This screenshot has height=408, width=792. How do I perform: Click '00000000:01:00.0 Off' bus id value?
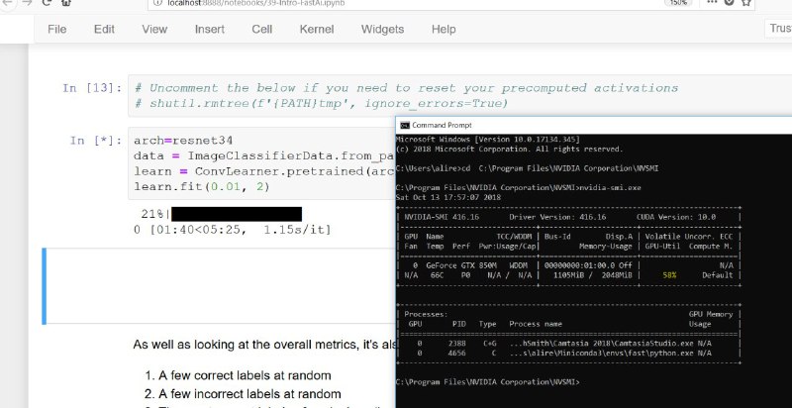tap(588, 265)
